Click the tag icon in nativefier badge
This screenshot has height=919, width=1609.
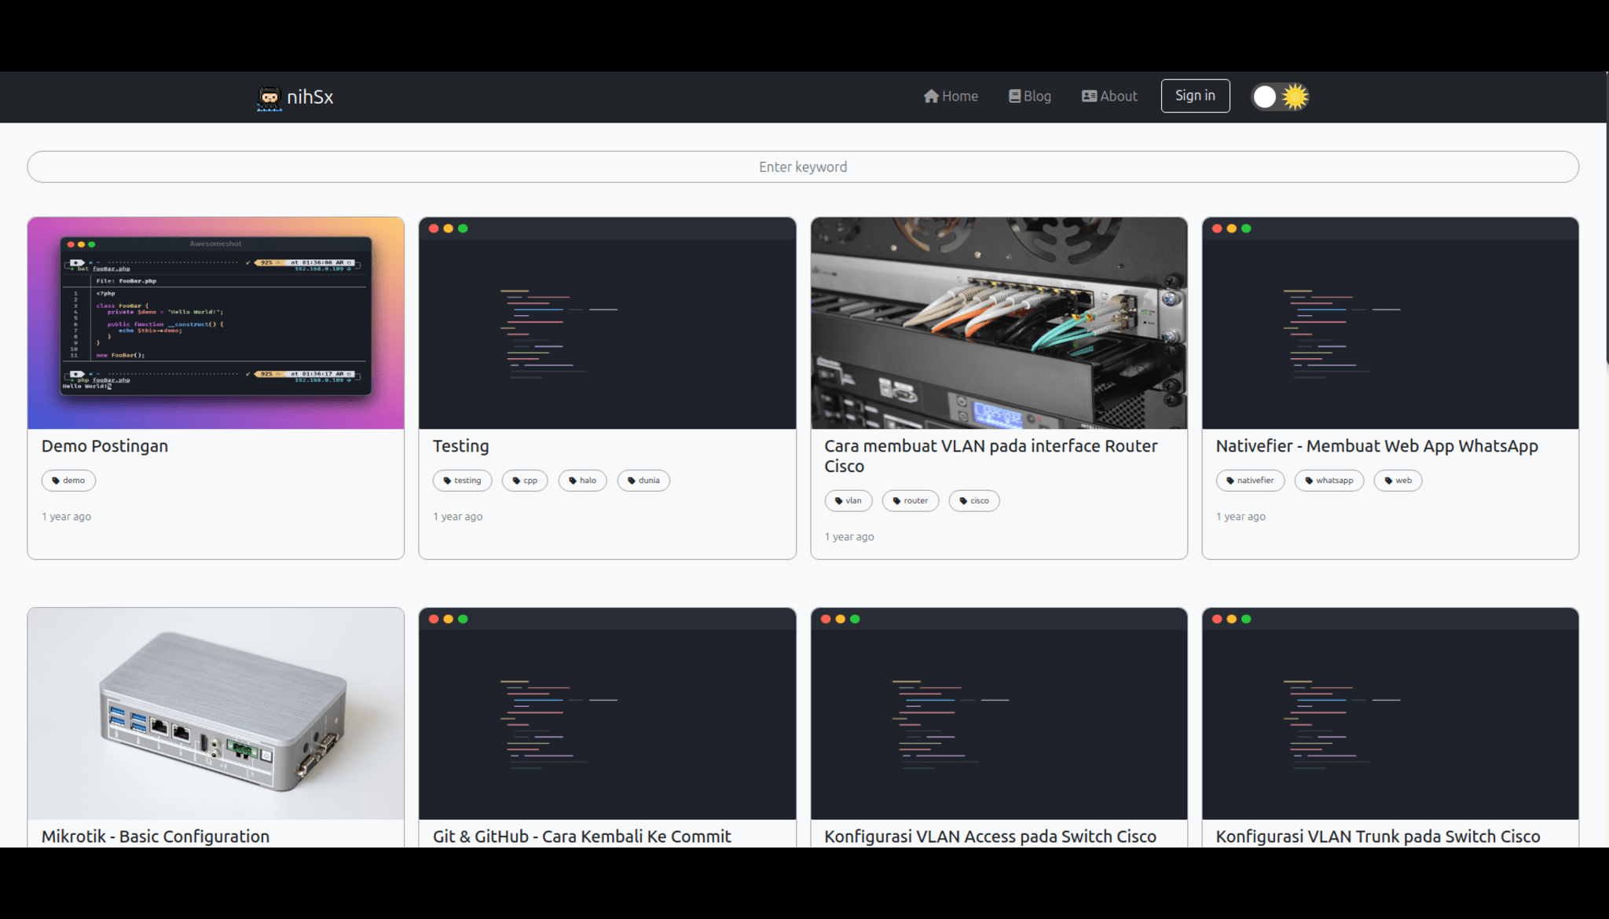pyautogui.click(x=1230, y=481)
